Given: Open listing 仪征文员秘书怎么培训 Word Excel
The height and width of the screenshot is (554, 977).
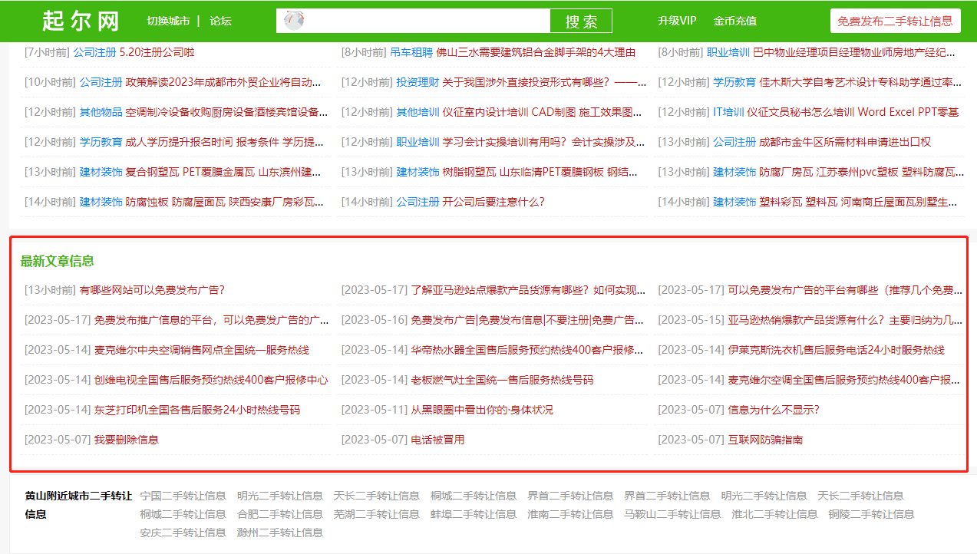Looking at the screenshot, I should click(x=853, y=112).
